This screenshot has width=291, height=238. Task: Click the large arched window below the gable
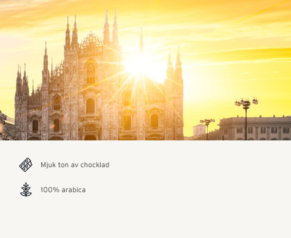(91, 73)
